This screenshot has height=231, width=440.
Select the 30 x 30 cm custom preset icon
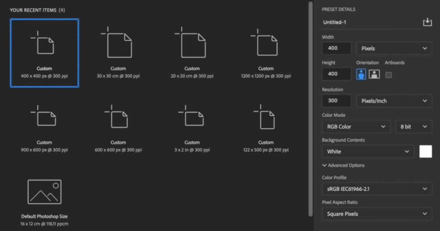tap(116, 43)
